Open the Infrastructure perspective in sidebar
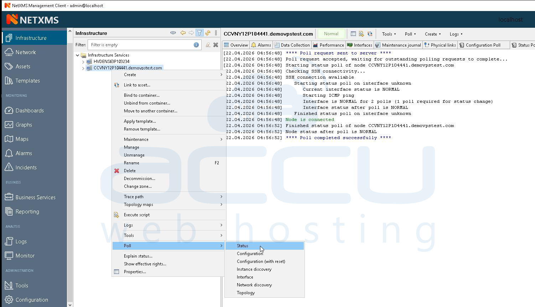 pos(34,38)
